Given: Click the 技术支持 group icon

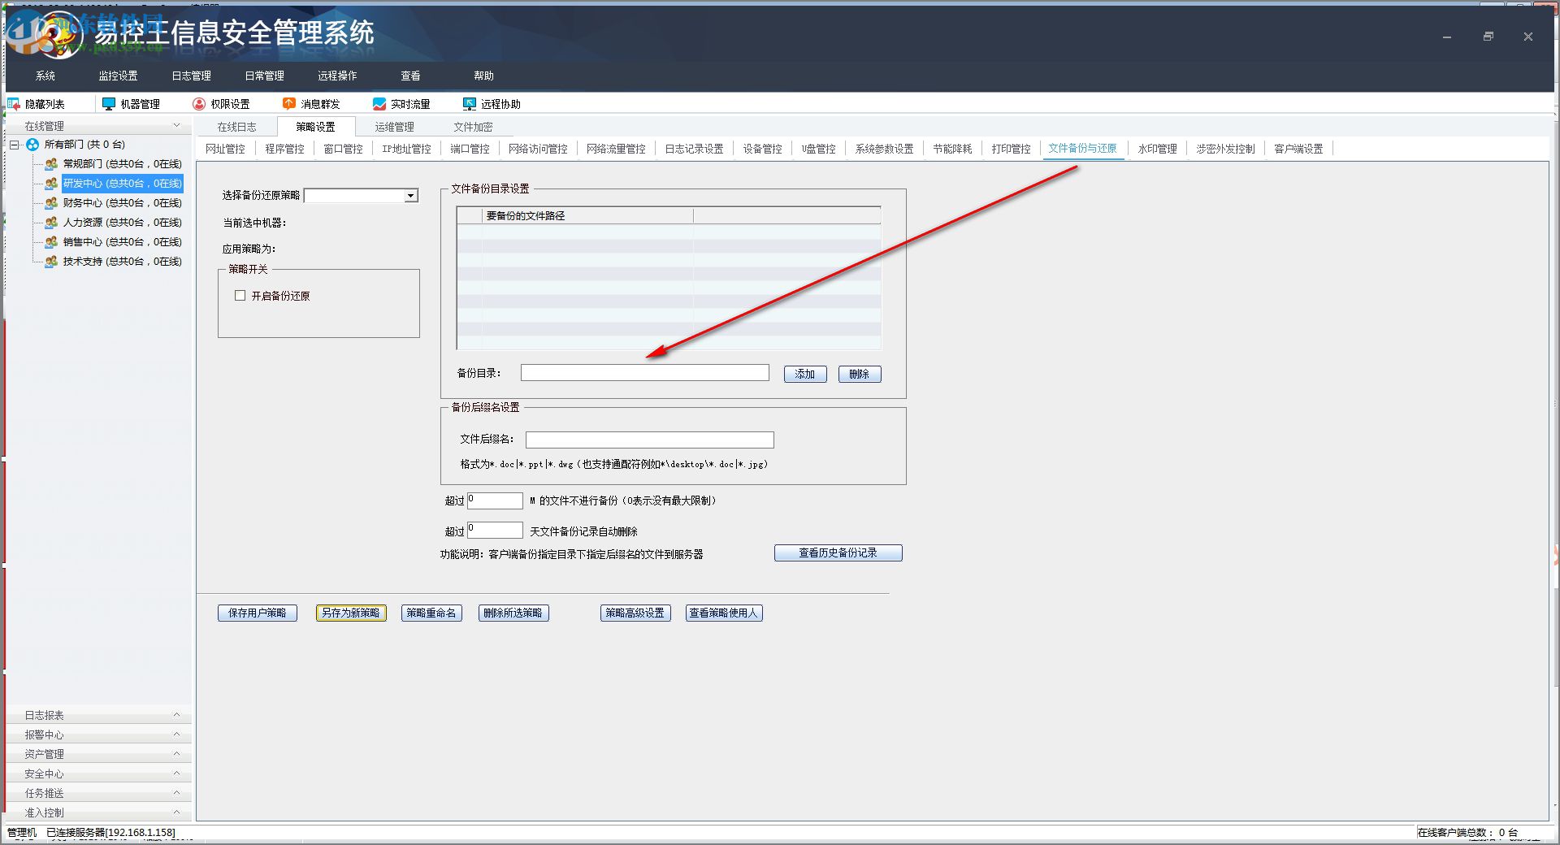Looking at the screenshot, I should (51, 262).
